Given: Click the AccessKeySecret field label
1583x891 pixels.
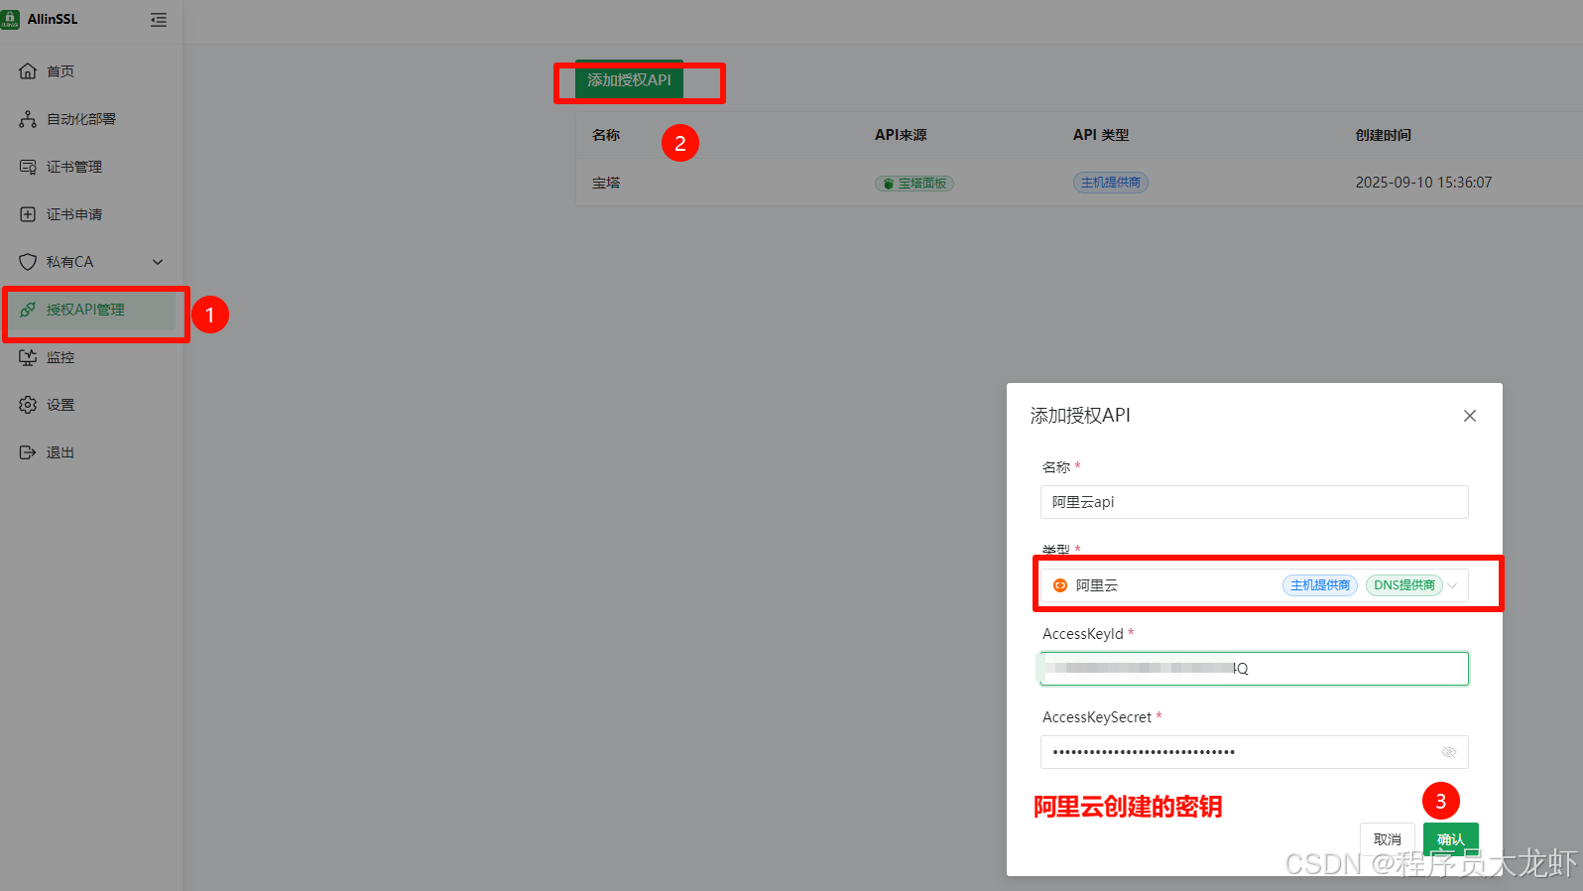Looking at the screenshot, I should [1097, 717].
